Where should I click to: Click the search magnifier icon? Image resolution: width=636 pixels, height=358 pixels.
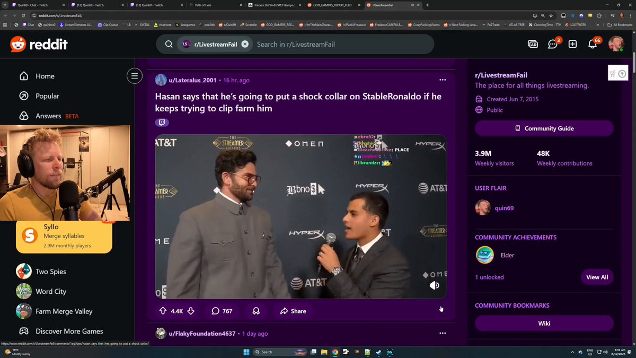tap(169, 45)
